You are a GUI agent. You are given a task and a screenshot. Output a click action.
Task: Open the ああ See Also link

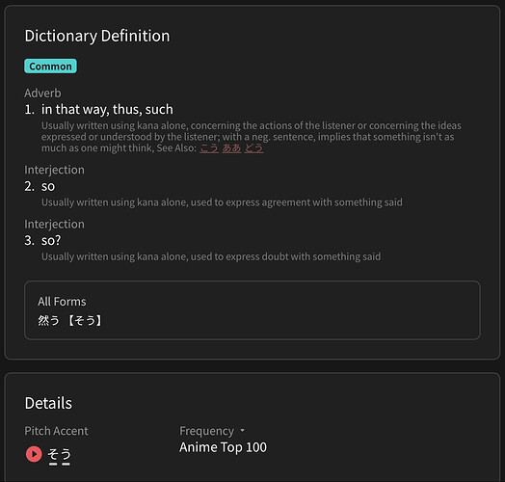tap(231, 148)
